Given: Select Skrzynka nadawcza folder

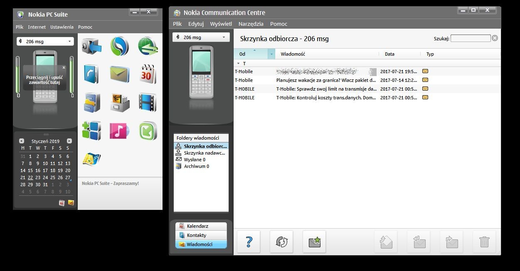Looking at the screenshot, I should [201, 153].
